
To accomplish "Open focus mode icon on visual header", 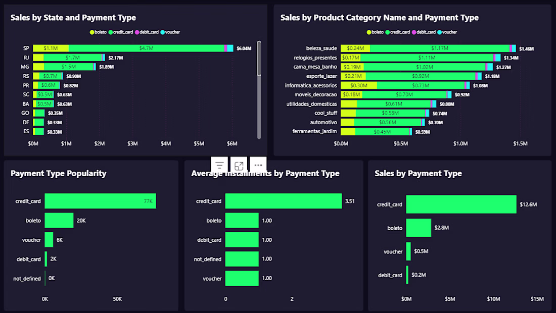I will (x=239, y=165).
